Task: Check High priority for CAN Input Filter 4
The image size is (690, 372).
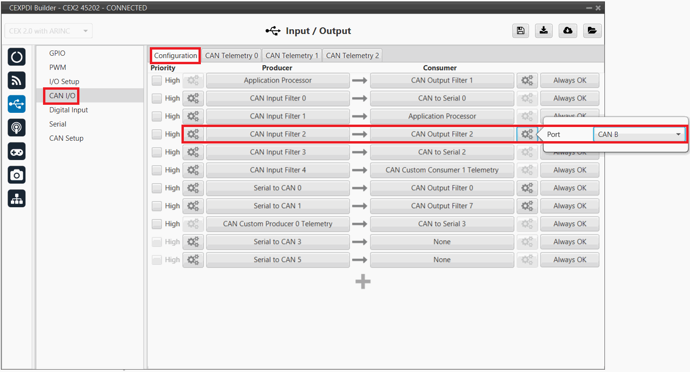Action: [157, 170]
